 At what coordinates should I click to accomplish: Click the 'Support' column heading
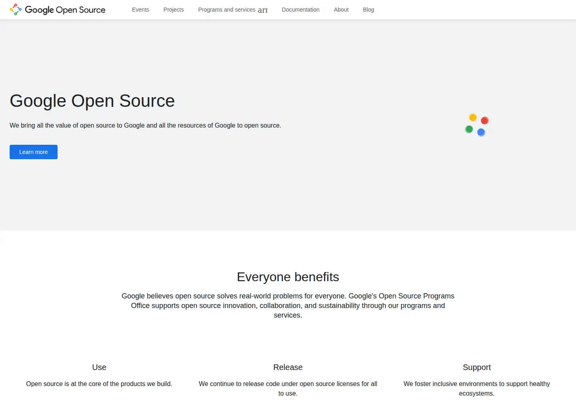tap(477, 367)
